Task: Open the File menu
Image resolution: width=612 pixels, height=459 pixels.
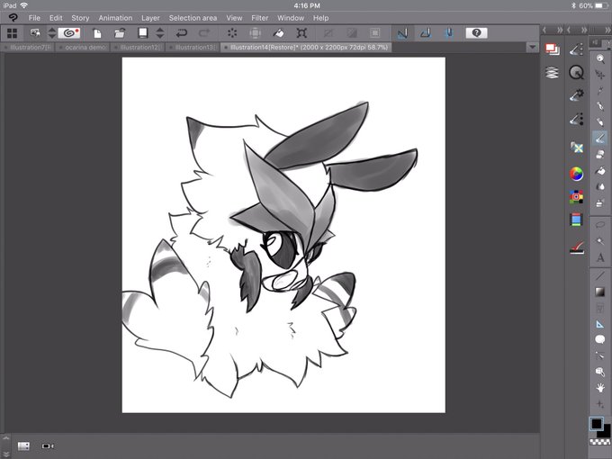Action: click(34, 18)
